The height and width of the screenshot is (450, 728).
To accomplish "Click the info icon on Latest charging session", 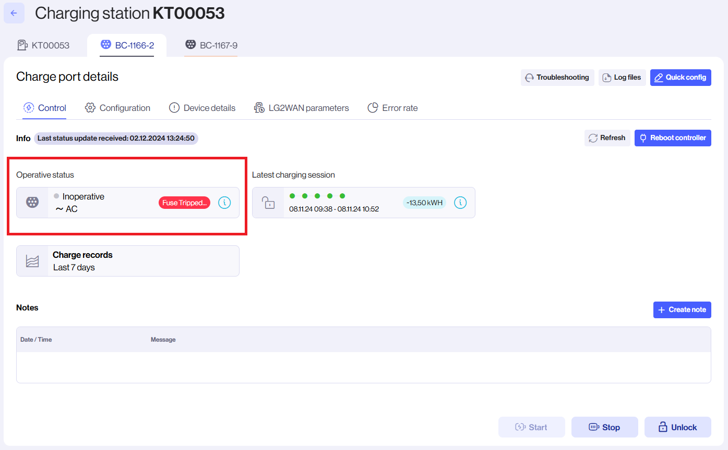I will click(460, 203).
